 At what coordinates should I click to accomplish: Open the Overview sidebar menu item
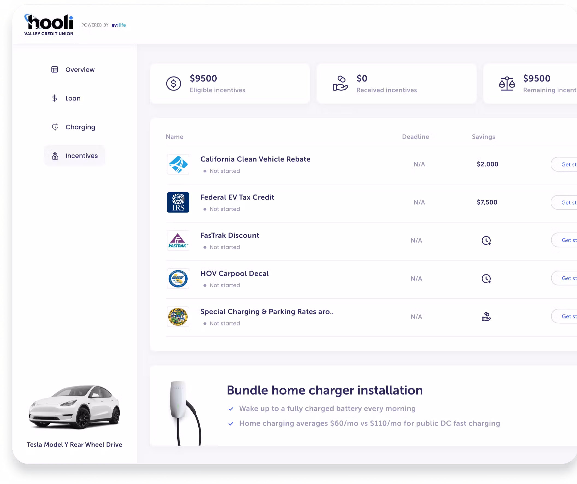80,69
